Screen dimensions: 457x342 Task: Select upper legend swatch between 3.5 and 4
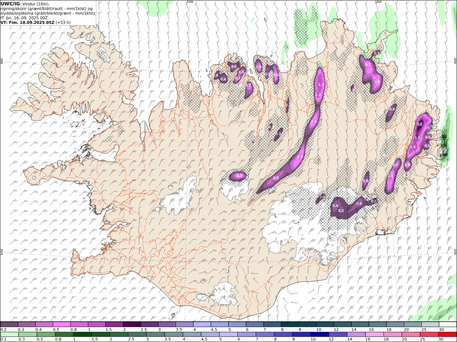click(184, 324)
